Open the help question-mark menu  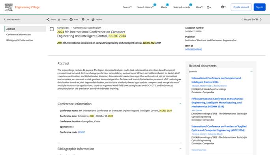click(209, 7)
